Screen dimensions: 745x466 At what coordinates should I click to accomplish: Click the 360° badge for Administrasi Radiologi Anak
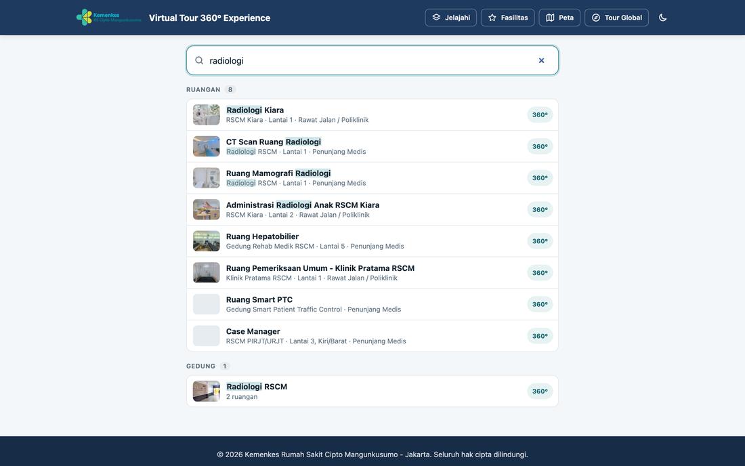point(540,209)
